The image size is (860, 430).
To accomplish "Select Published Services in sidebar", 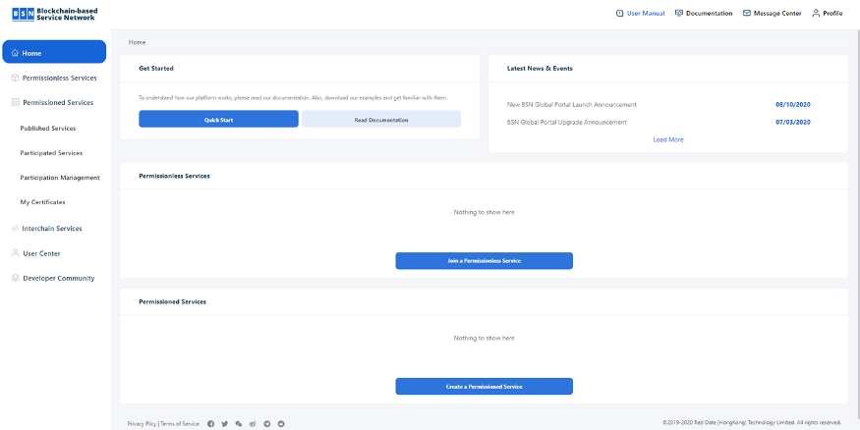I will (48, 129).
